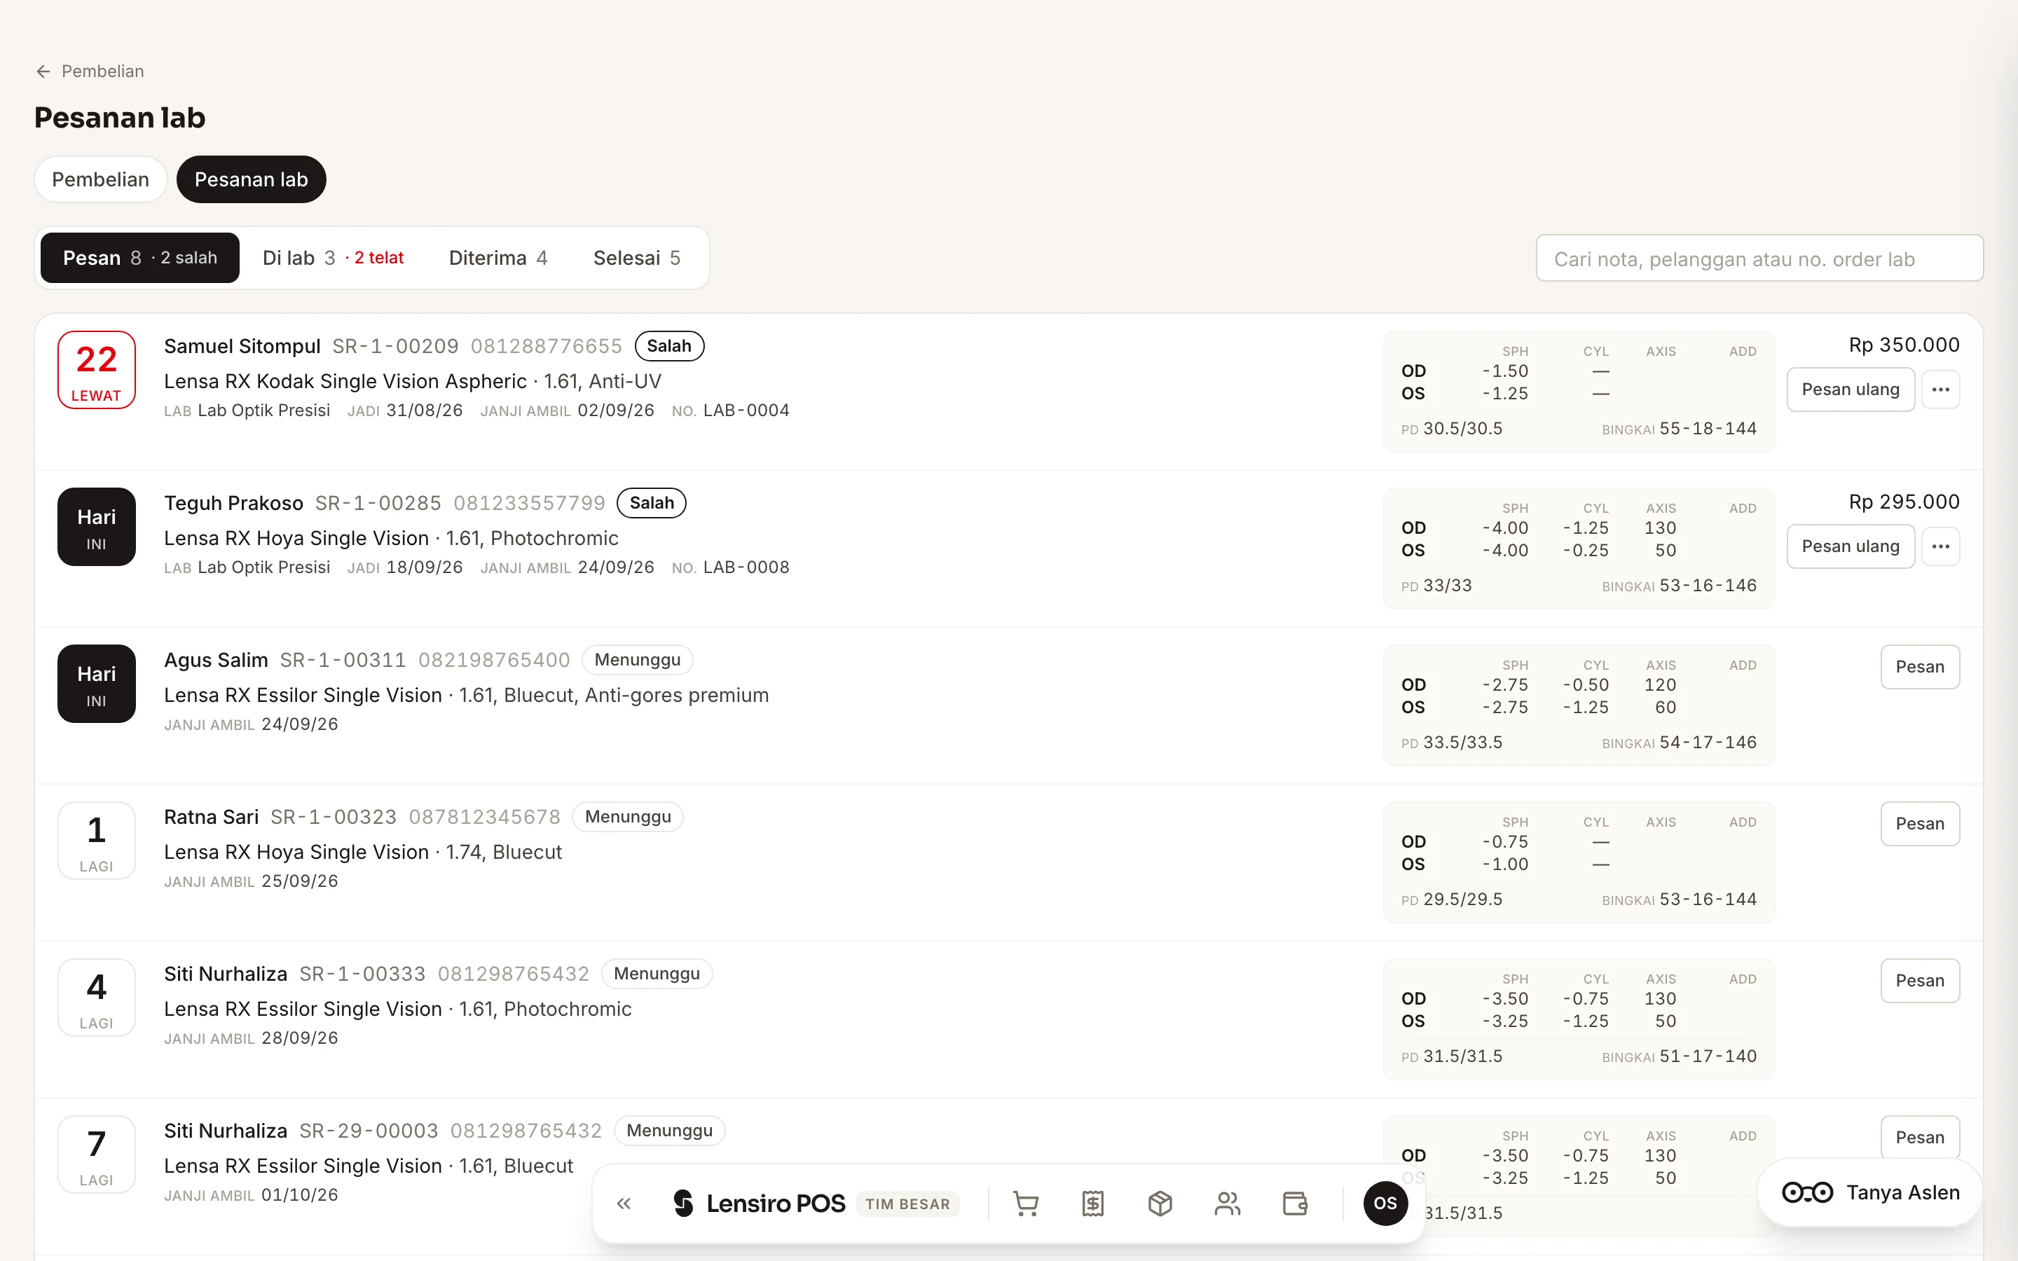This screenshot has width=2018, height=1261.
Task: Open the shopping cart icon
Action: [x=1026, y=1204]
